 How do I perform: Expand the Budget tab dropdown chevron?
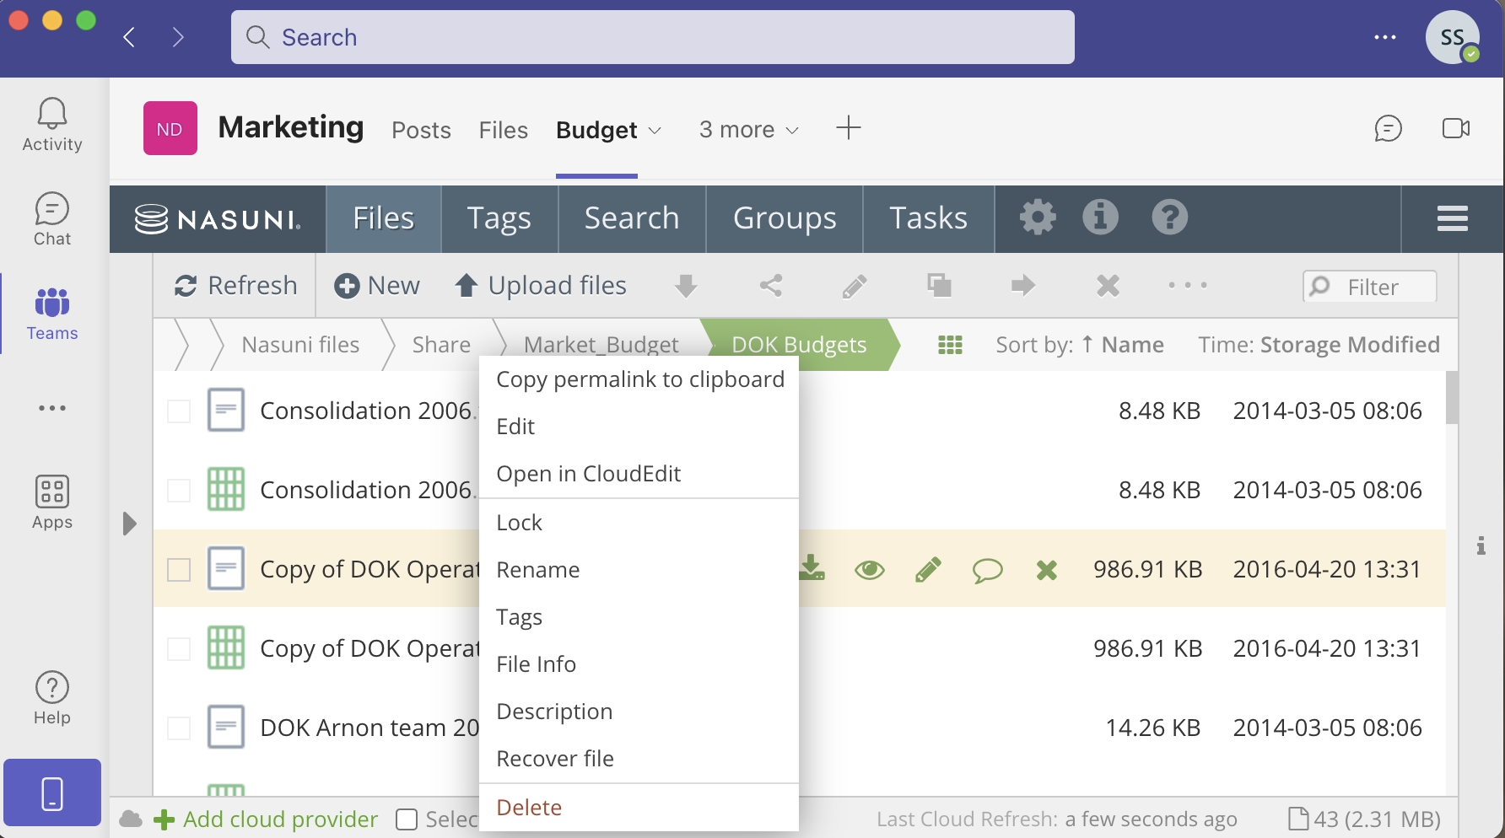[x=655, y=131]
